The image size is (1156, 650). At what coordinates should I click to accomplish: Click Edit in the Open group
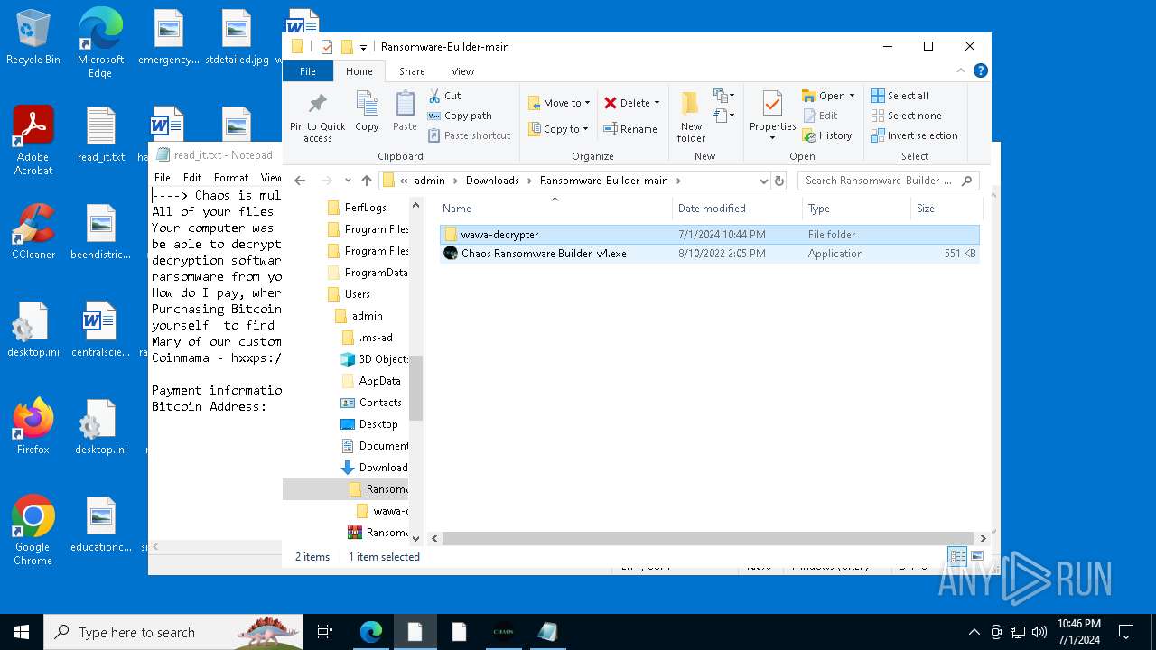(x=819, y=116)
